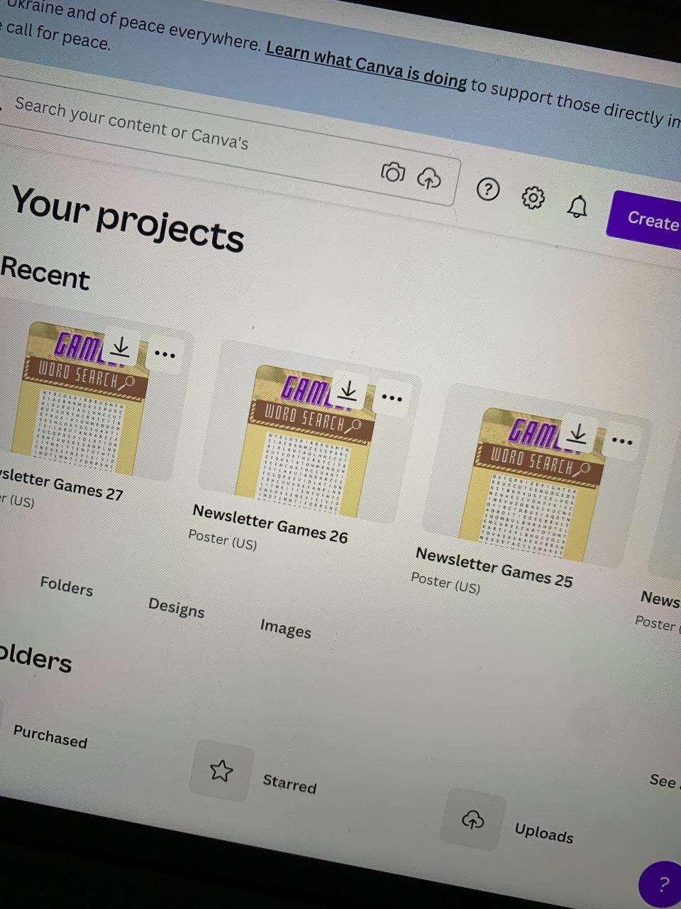This screenshot has height=909, width=681.
Task: Switch to the Images tab
Action: 285,628
